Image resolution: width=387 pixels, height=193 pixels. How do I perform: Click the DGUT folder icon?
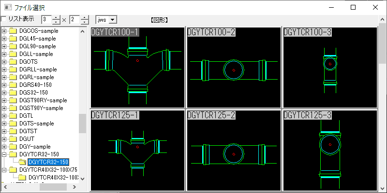click(x=13, y=139)
